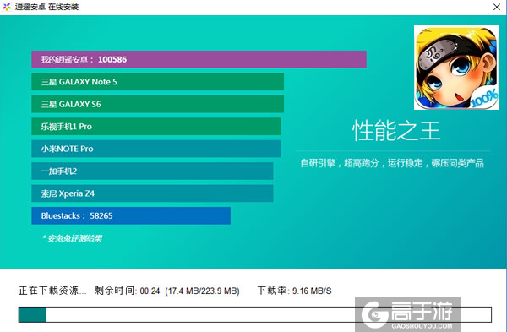Select the purple 我的逍遥安卓 score bar
This screenshot has width=507, height=332.
pos(199,59)
